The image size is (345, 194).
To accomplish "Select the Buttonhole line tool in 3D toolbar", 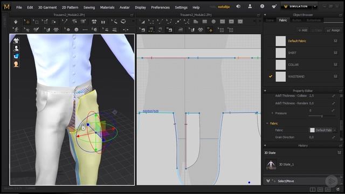I will click(x=85, y=30).
